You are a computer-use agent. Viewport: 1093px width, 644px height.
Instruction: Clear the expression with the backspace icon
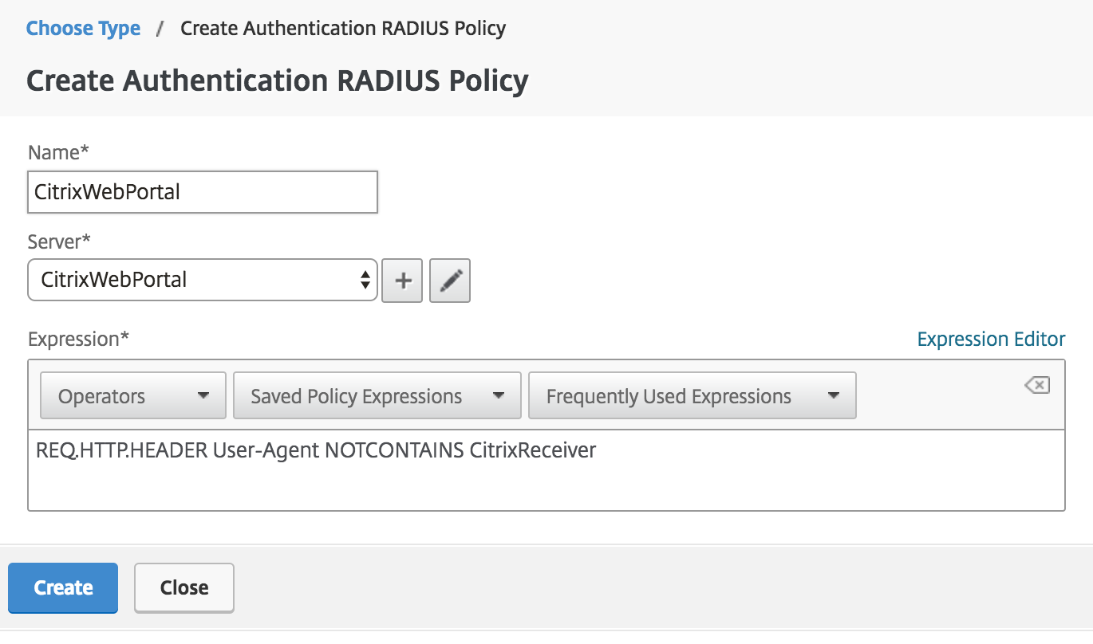[x=1036, y=384]
